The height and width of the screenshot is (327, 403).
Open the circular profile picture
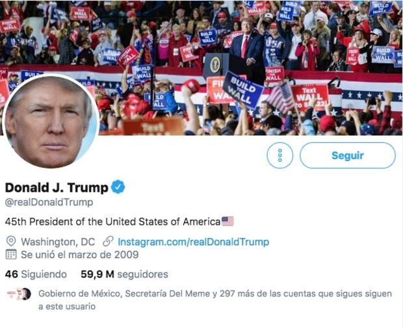(51, 122)
